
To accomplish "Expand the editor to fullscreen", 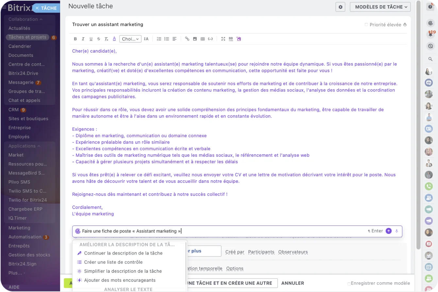I will [223, 39].
